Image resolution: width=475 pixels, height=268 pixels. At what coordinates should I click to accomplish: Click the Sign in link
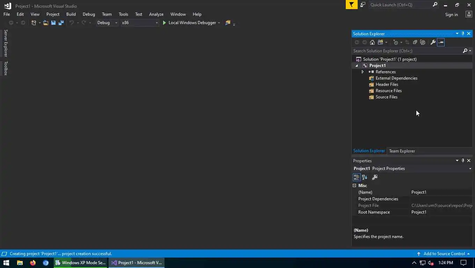point(451,15)
